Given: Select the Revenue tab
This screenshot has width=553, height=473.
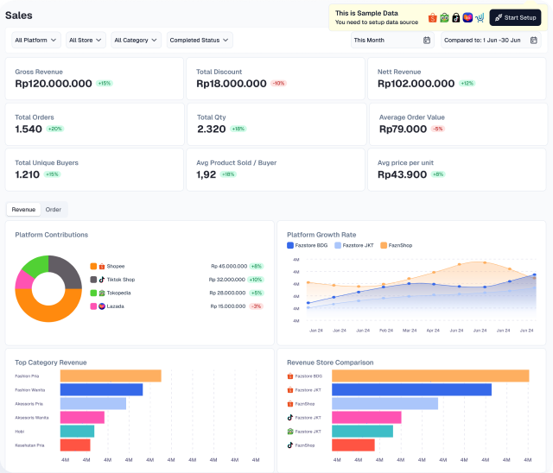Looking at the screenshot, I should [x=23, y=210].
